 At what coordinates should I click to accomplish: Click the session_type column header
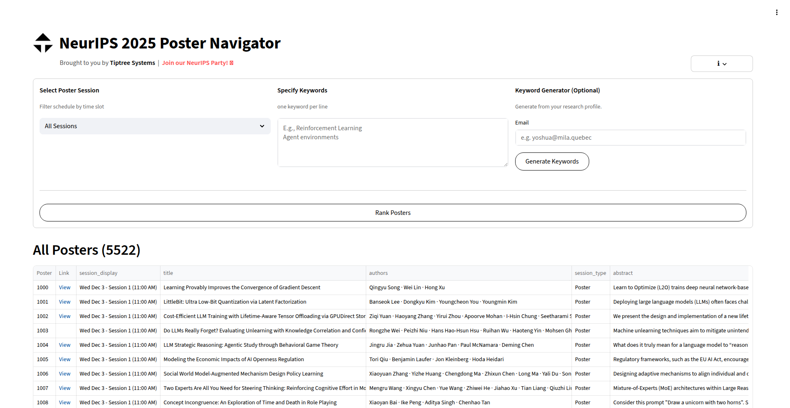pyautogui.click(x=590, y=273)
